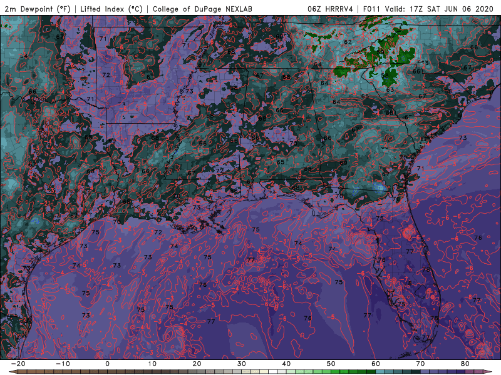The image size is (501, 375).
Task: Click the '40' label on the color scale
Action: click(286, 364)
